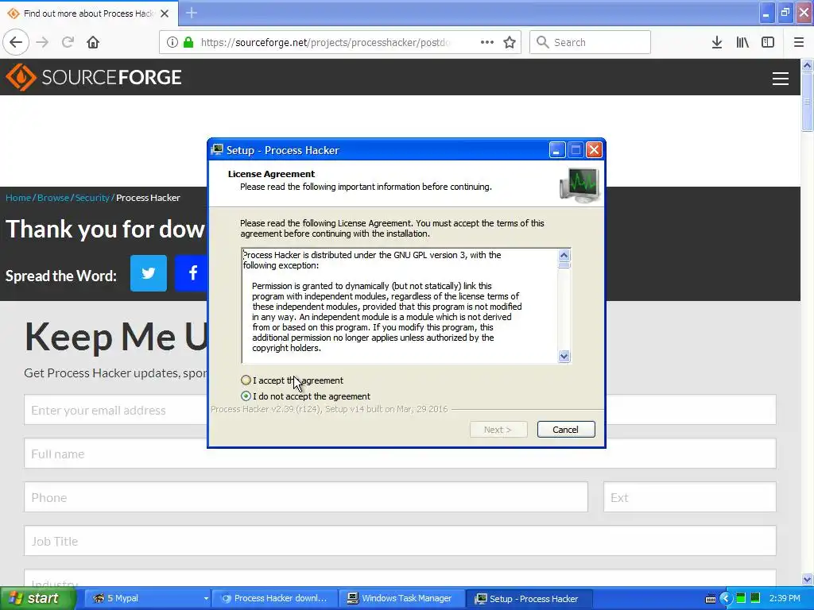
Task: Follow the Home breadcrumb link
Action: pos(18,198)
